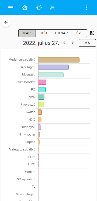Viewport: 97px width, 201px height.
Task: Click the date 2022. július 27.
Action: [x=41, y=43]
